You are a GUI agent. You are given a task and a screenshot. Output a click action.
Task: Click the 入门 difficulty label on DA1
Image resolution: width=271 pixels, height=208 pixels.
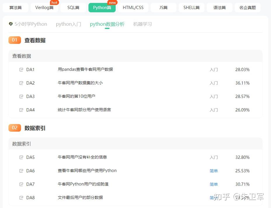tap(213, 70)
